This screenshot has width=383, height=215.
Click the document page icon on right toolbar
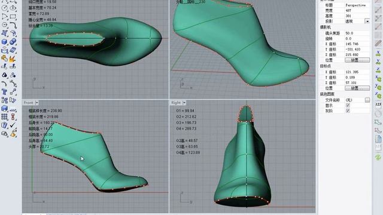[378, 139]
